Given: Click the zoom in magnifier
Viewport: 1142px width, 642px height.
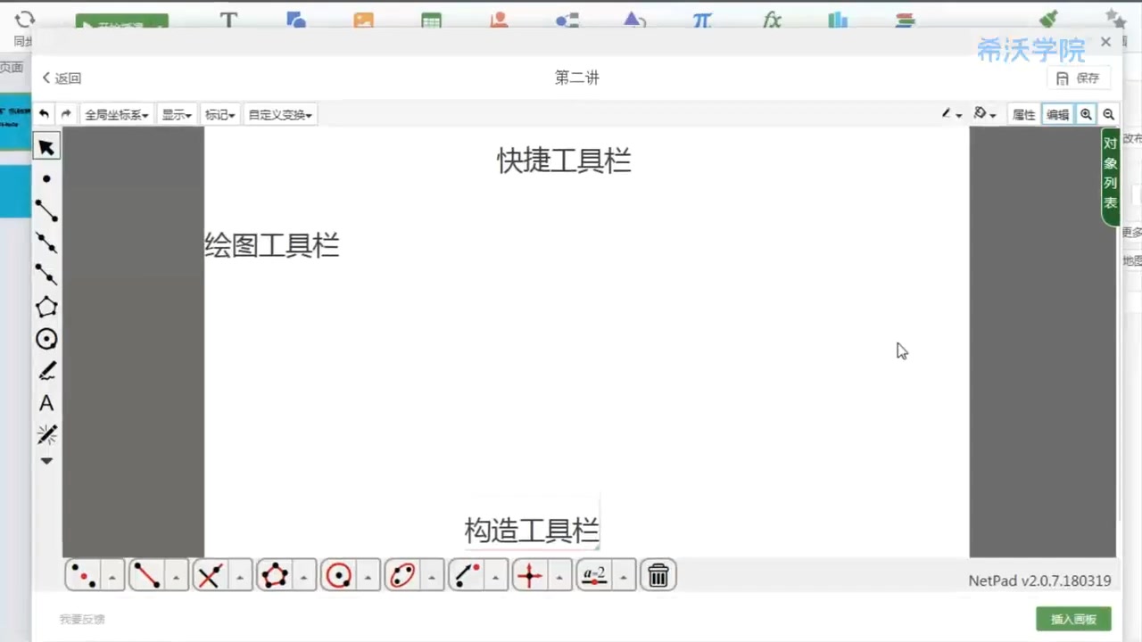Looking at the screenshot, I should tap(1086, 114).
